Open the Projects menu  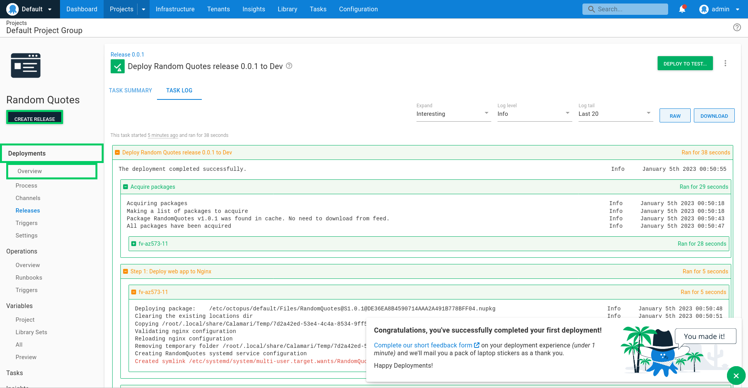pyautogui.click(x=121, y=9)
